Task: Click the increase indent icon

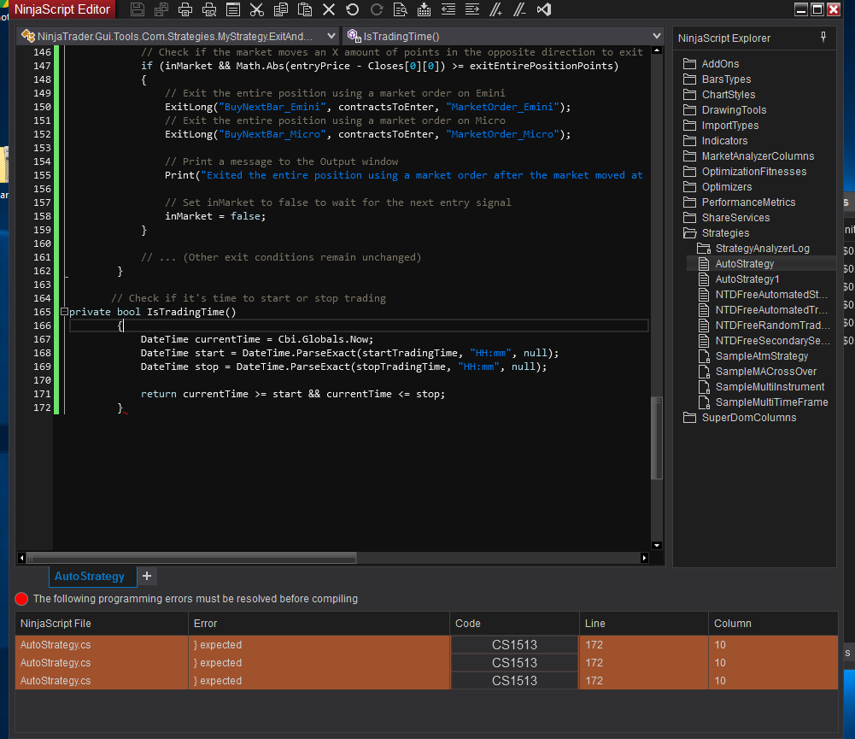Action: [472, 9]
